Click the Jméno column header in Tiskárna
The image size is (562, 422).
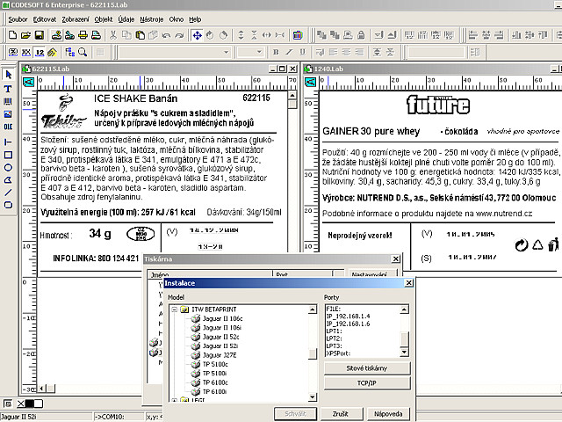point(210,274)
